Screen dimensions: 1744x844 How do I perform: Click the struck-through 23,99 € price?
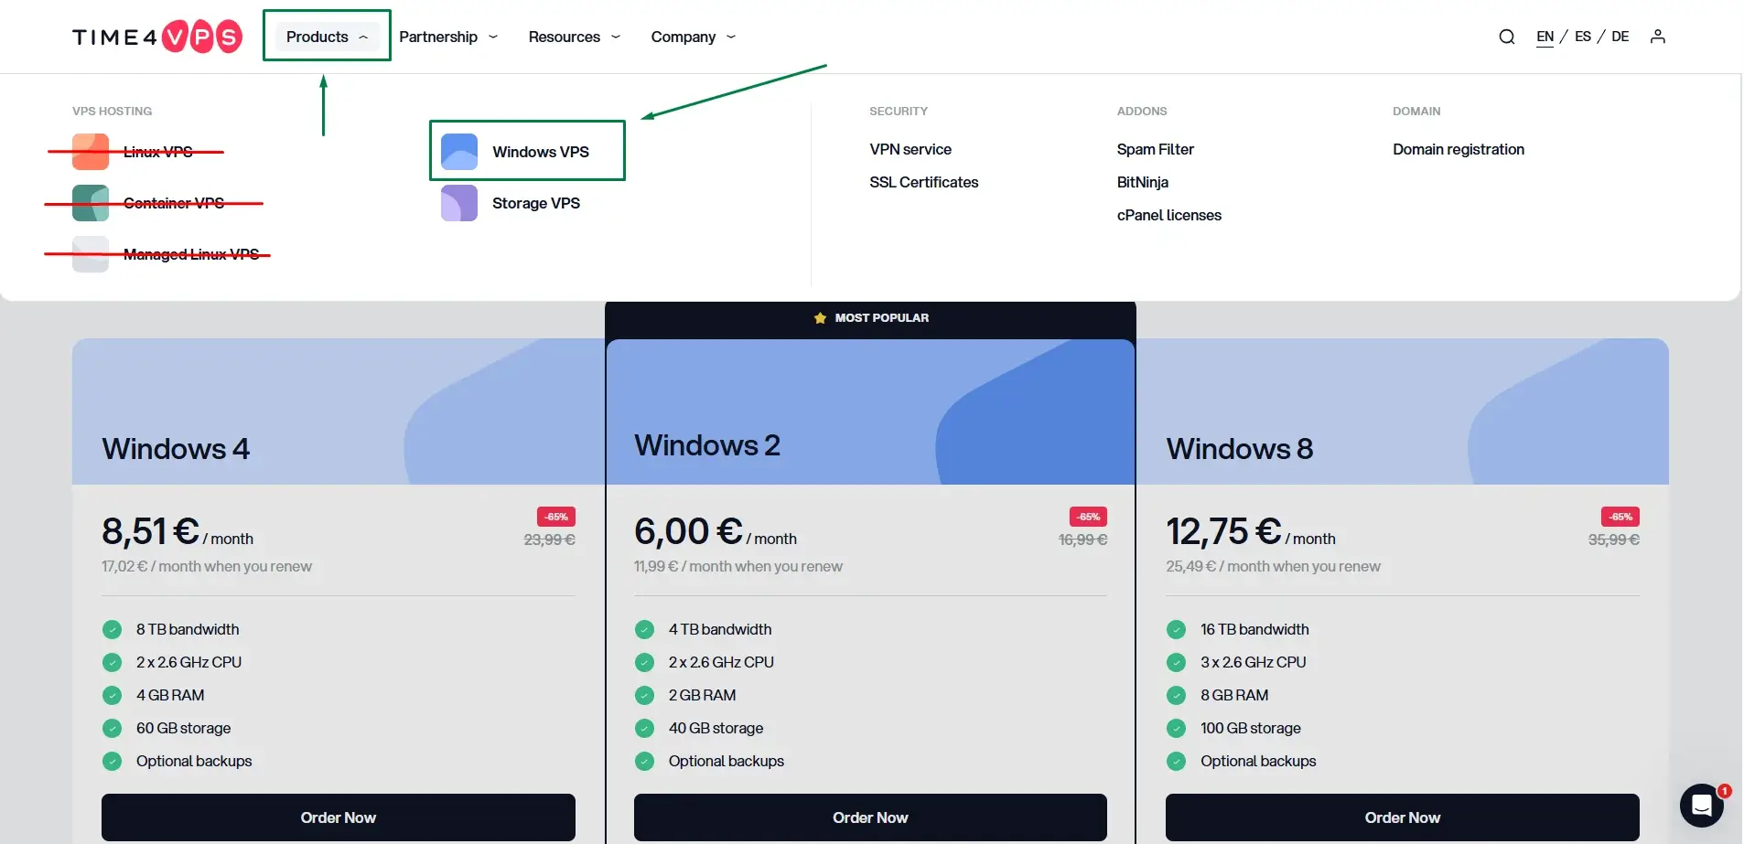549,540
